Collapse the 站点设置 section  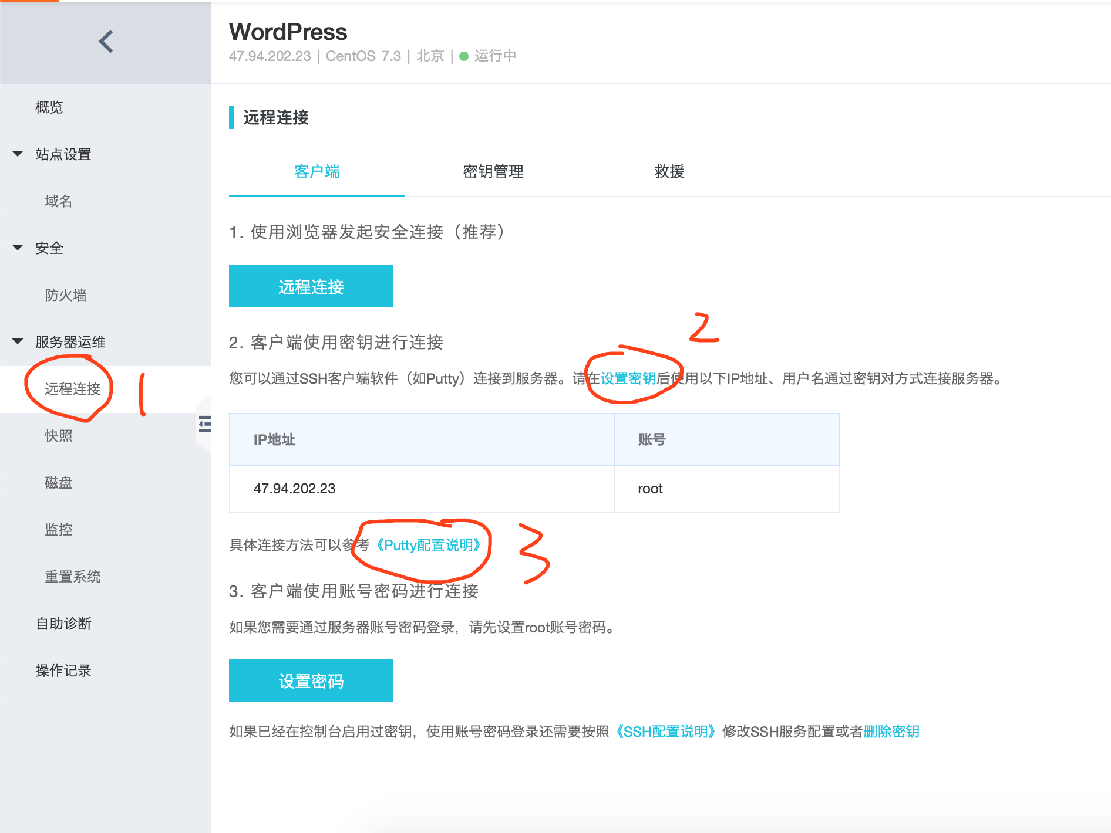pos(17,153)
